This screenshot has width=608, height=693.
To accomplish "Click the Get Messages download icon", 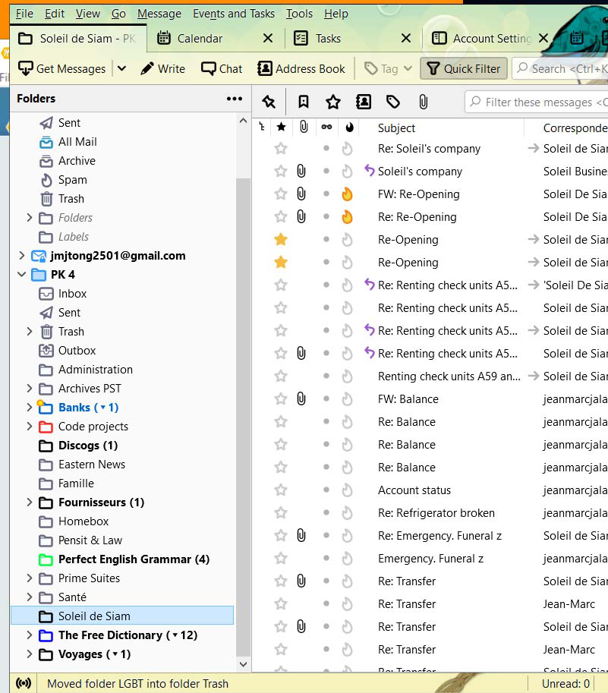I will [26, 68].
